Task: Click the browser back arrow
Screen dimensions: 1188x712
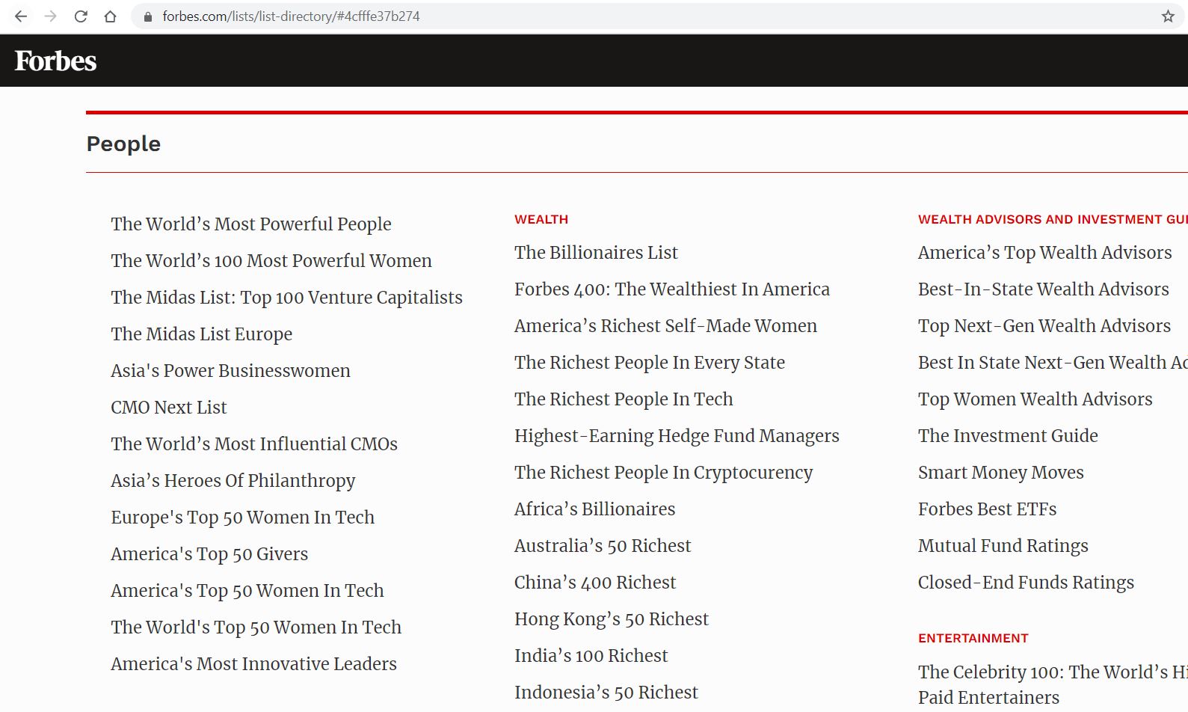Action: pos(21,16)
